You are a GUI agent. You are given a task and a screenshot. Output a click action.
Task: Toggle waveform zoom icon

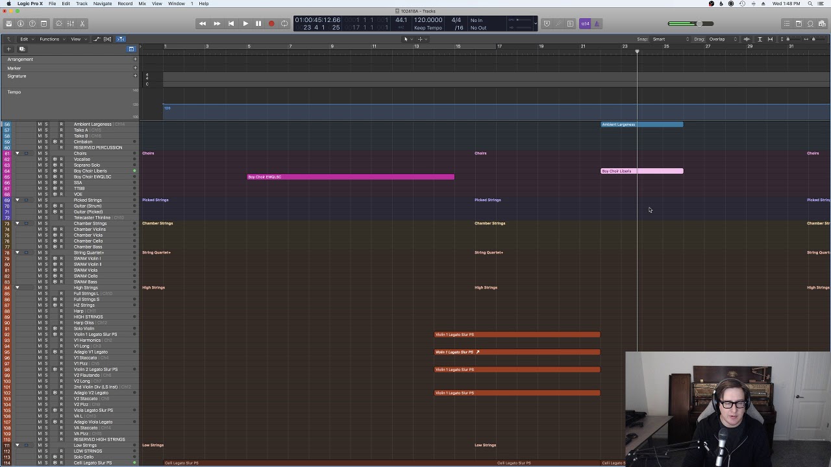click(x=747, y=39)
